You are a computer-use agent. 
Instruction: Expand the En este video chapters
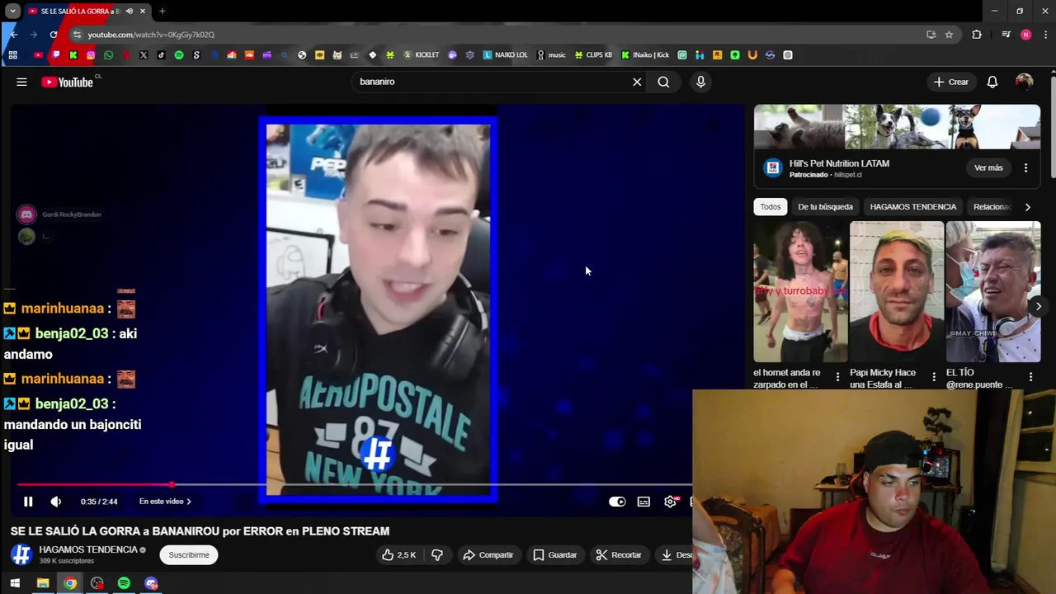165,502
